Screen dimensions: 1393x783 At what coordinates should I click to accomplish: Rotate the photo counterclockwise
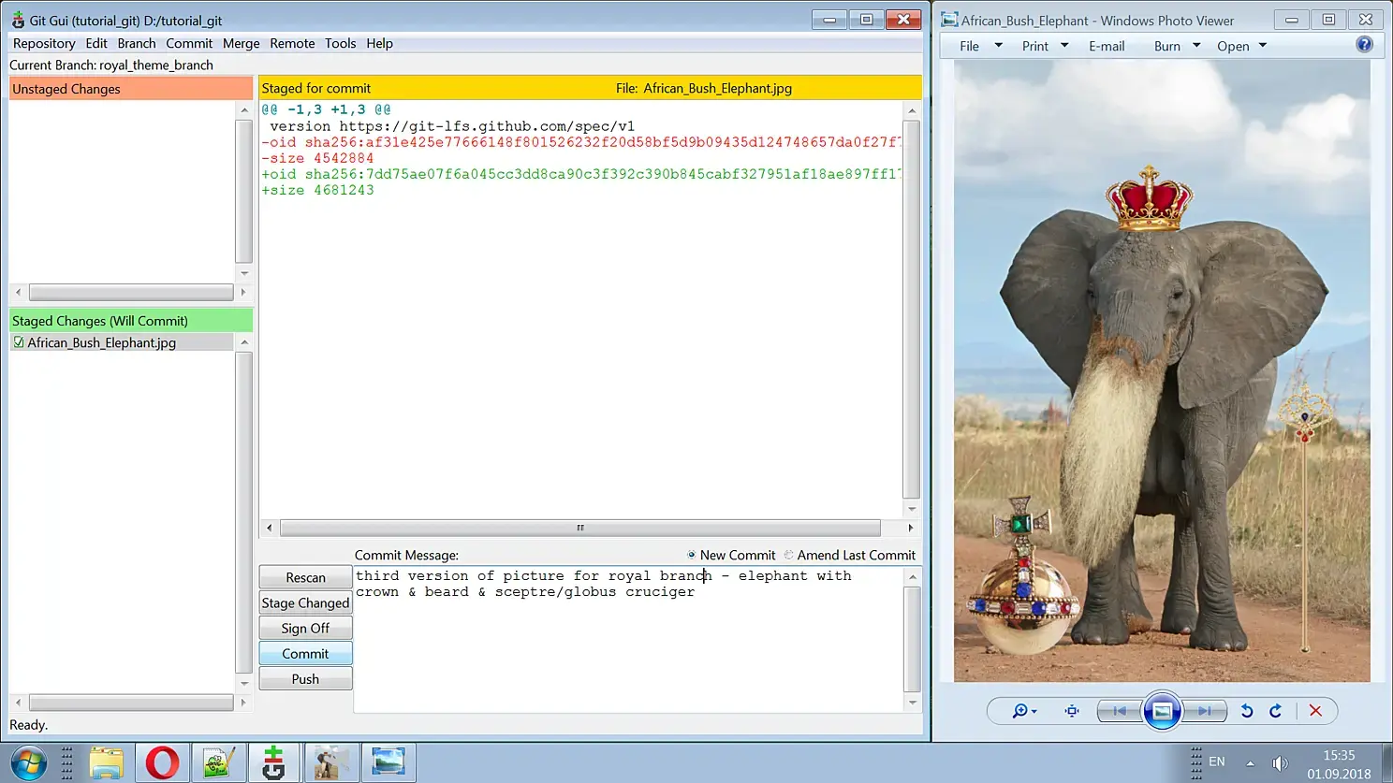1247,711
